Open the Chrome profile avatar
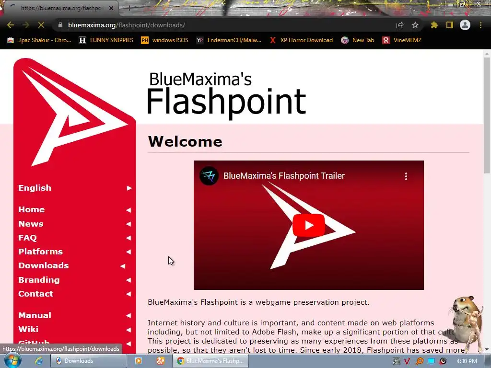This screenshot has height=368, width=491. 465,25
